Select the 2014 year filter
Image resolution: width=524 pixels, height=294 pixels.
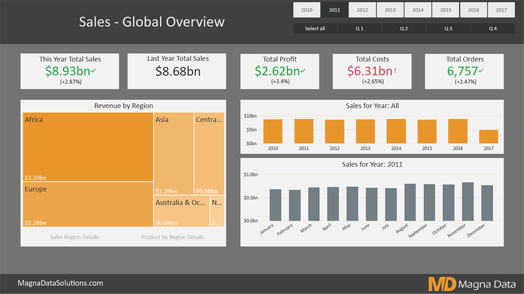pos(418,10)
